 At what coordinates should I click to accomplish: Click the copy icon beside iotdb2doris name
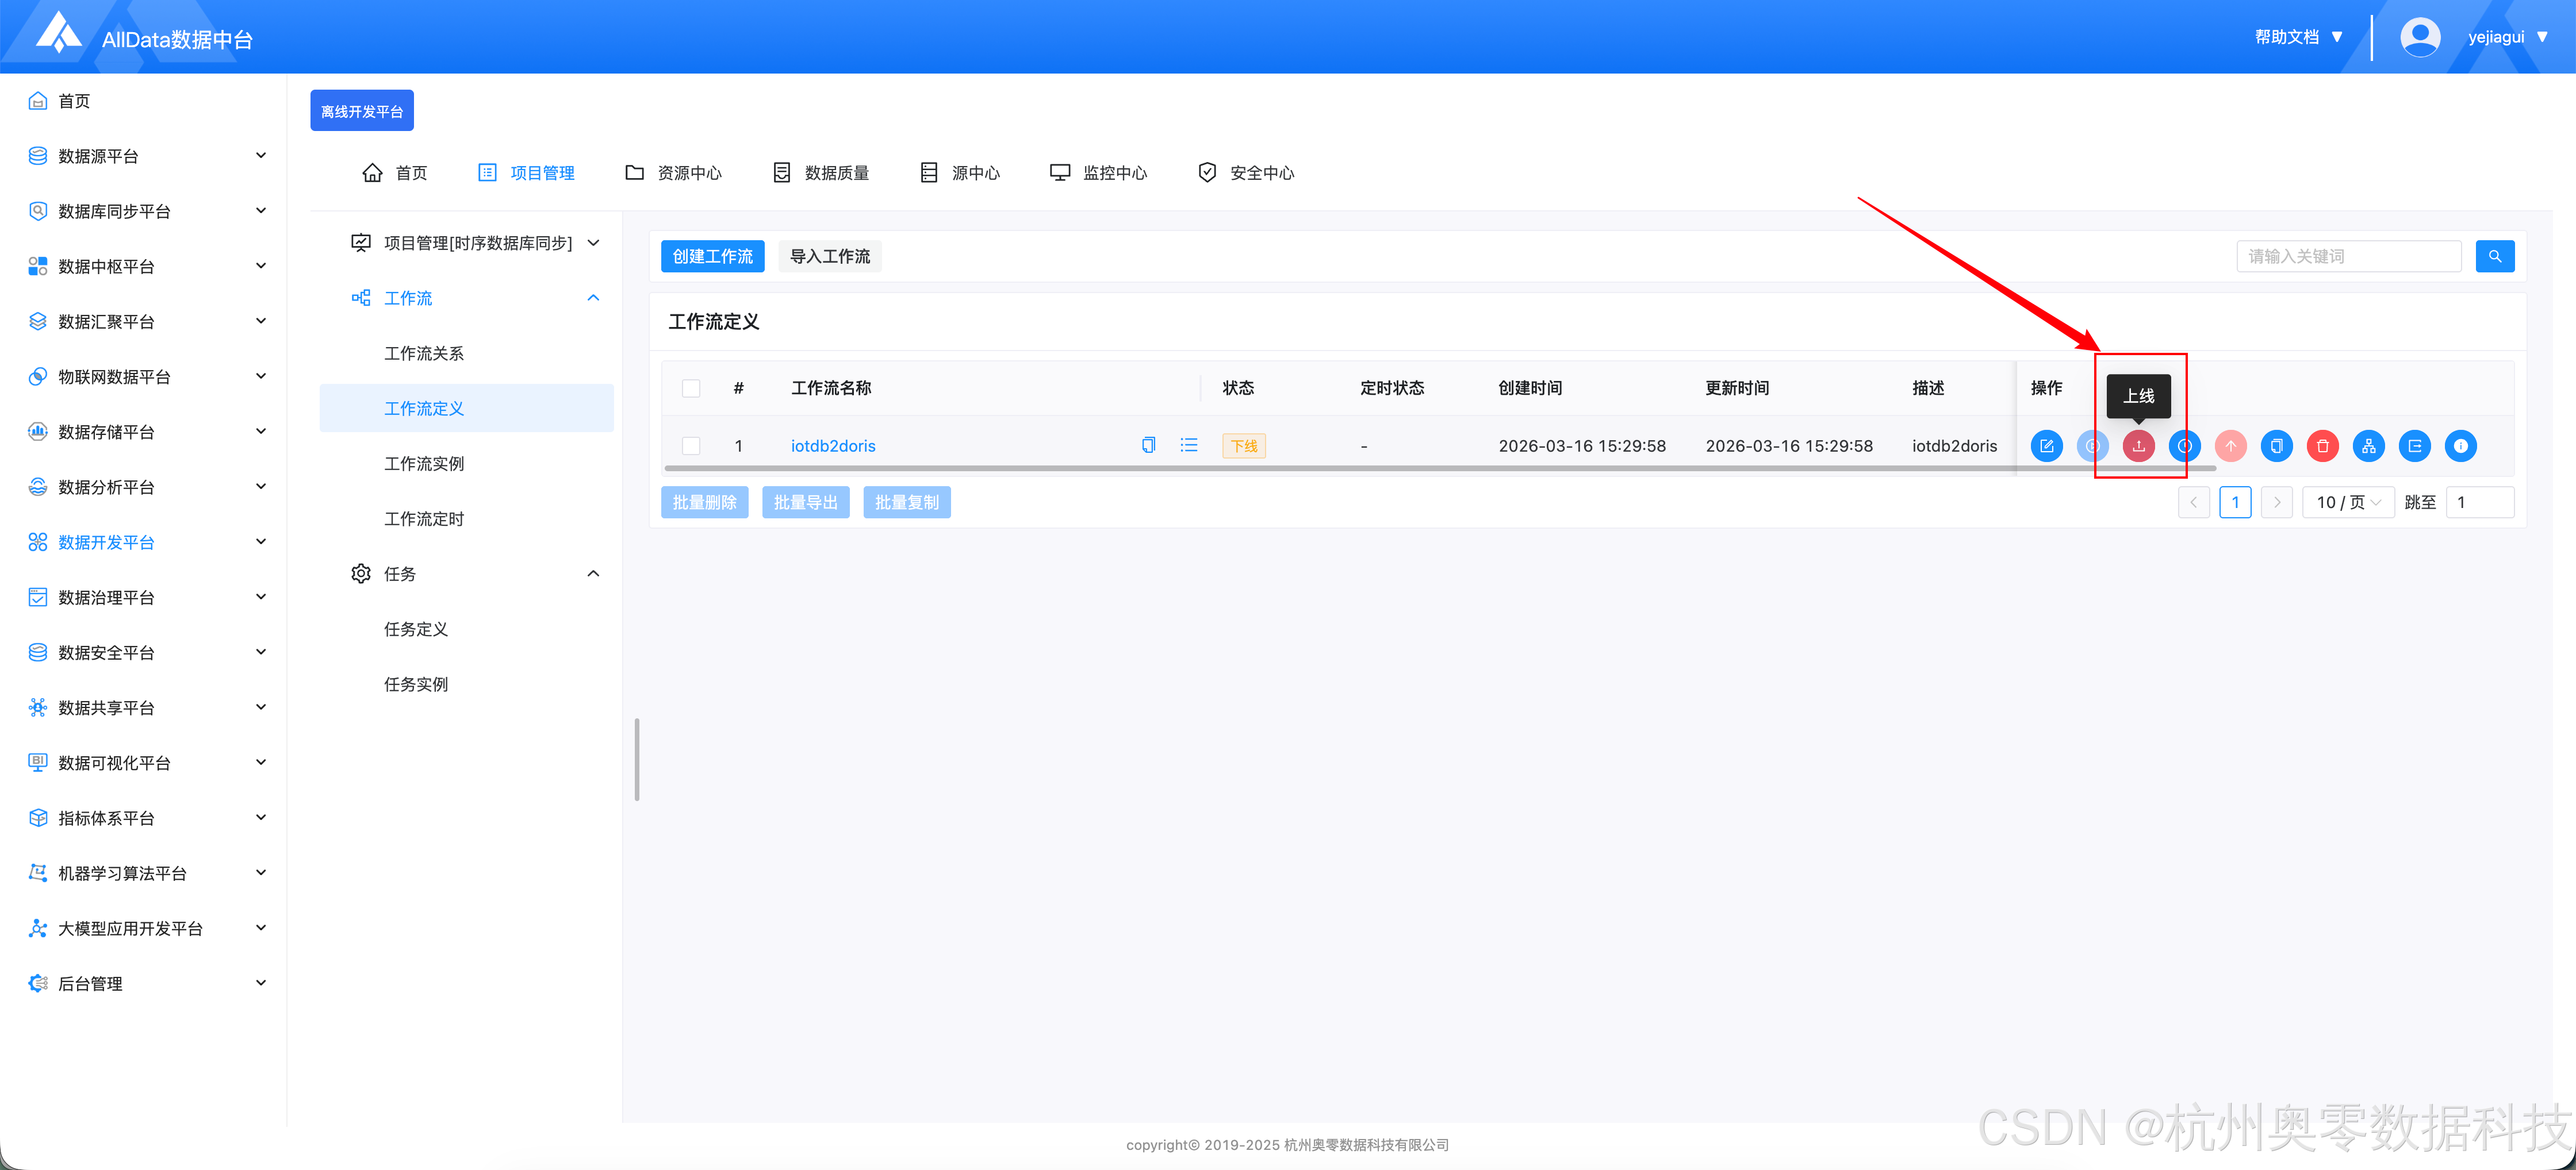pyautogui.click(x=1148, y=445)
